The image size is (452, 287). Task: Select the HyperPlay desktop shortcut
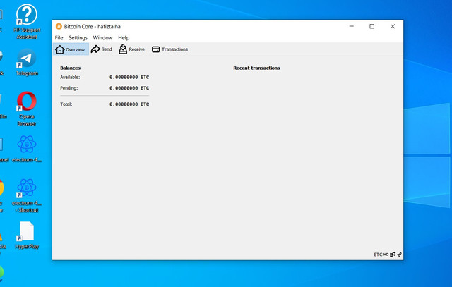(27, 236)
